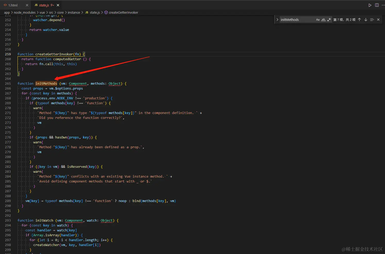
Task: Open the node_modules breadcrumb
Action: click(25, 12)
